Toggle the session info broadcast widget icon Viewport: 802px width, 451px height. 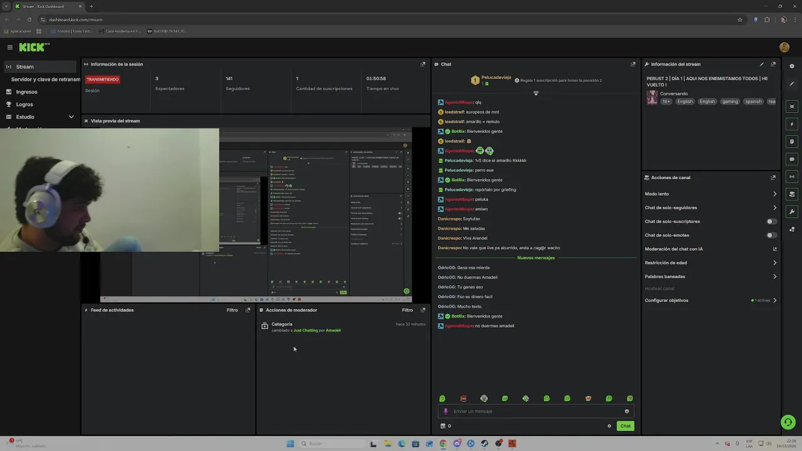click(x=792, y=177)
